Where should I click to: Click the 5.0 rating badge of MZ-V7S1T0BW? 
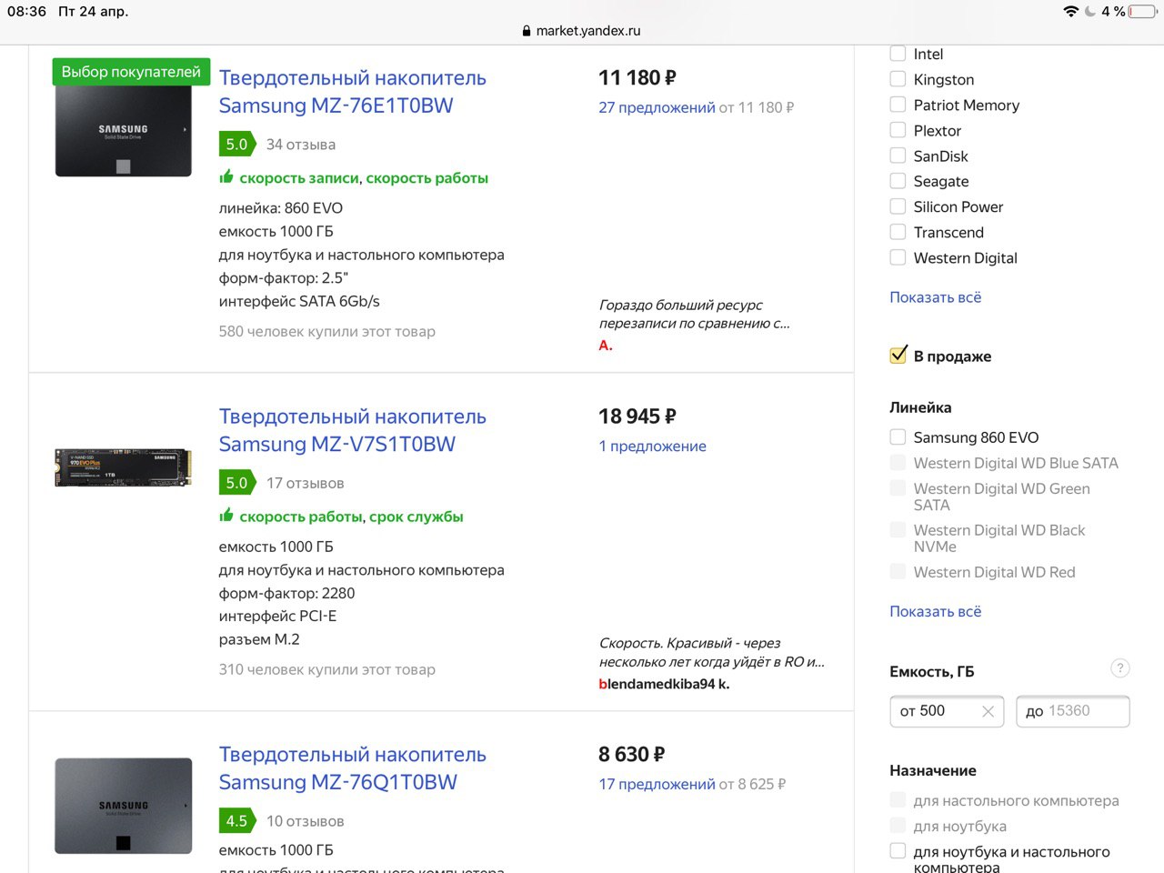(237, 483)
